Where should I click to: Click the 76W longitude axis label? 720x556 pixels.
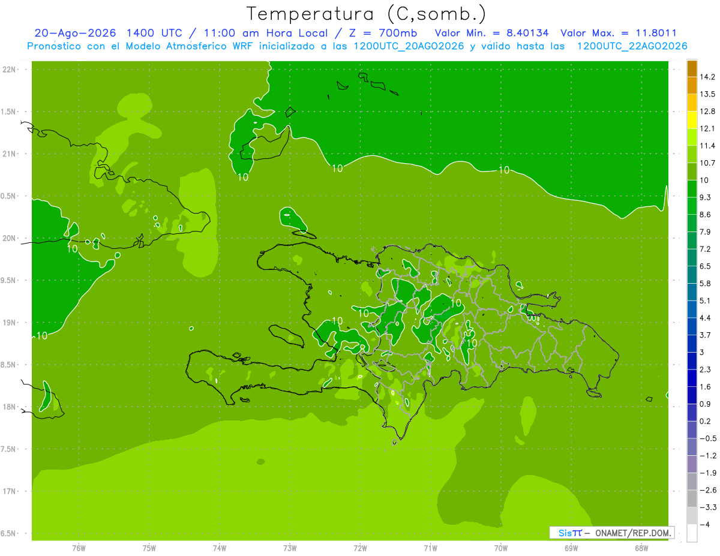pos(79,548)
